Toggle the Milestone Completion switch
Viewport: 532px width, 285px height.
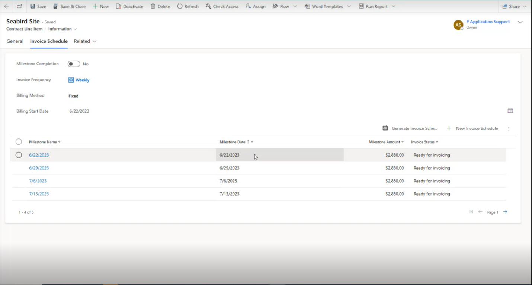point(74,64)
